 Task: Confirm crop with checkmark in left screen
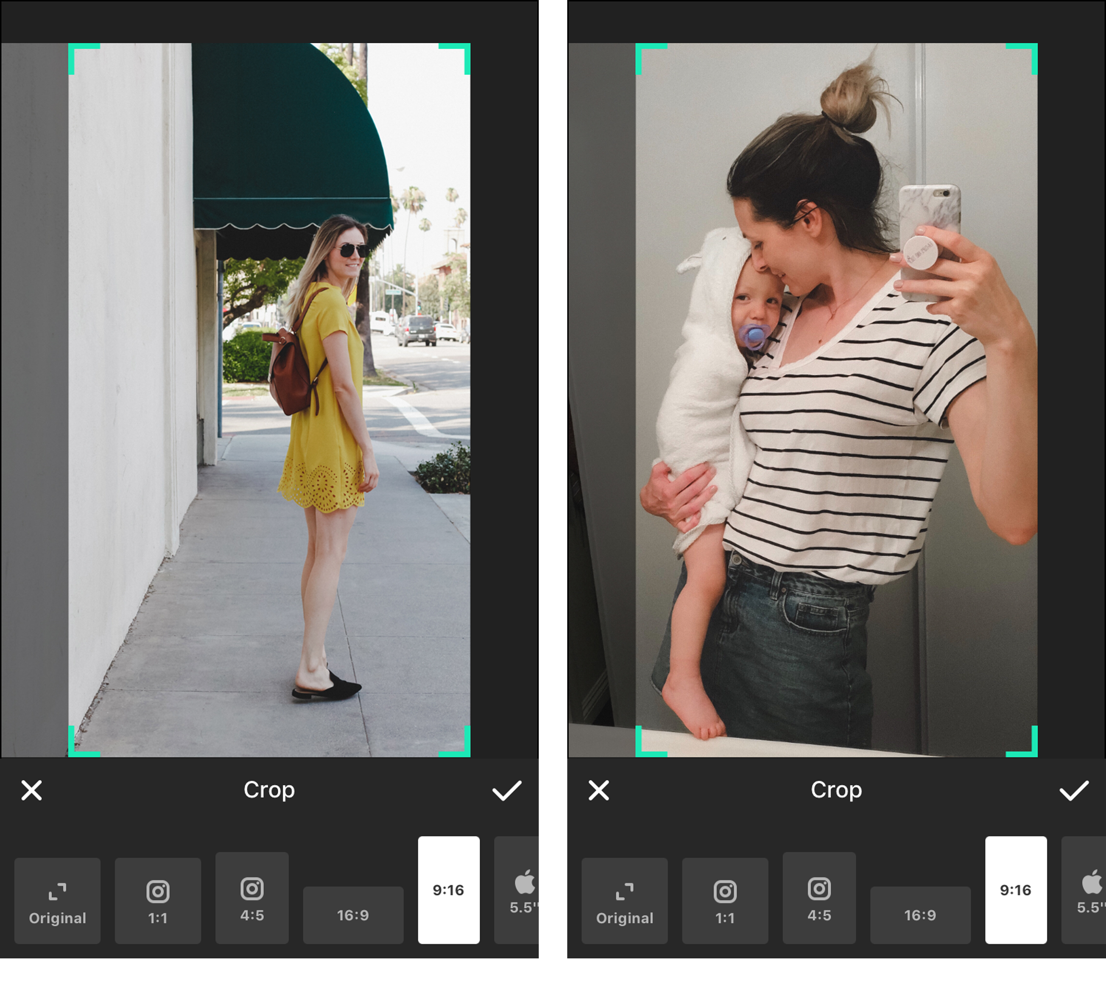pyautogui.click(x=506, y=790)
